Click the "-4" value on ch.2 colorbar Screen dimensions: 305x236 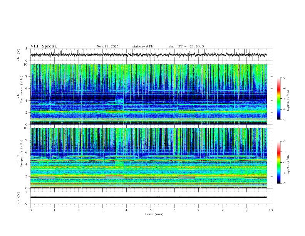coord(284,152)
